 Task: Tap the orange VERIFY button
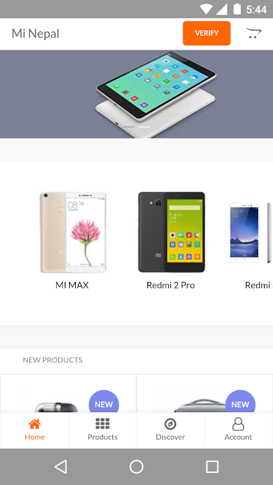point(206,33)
